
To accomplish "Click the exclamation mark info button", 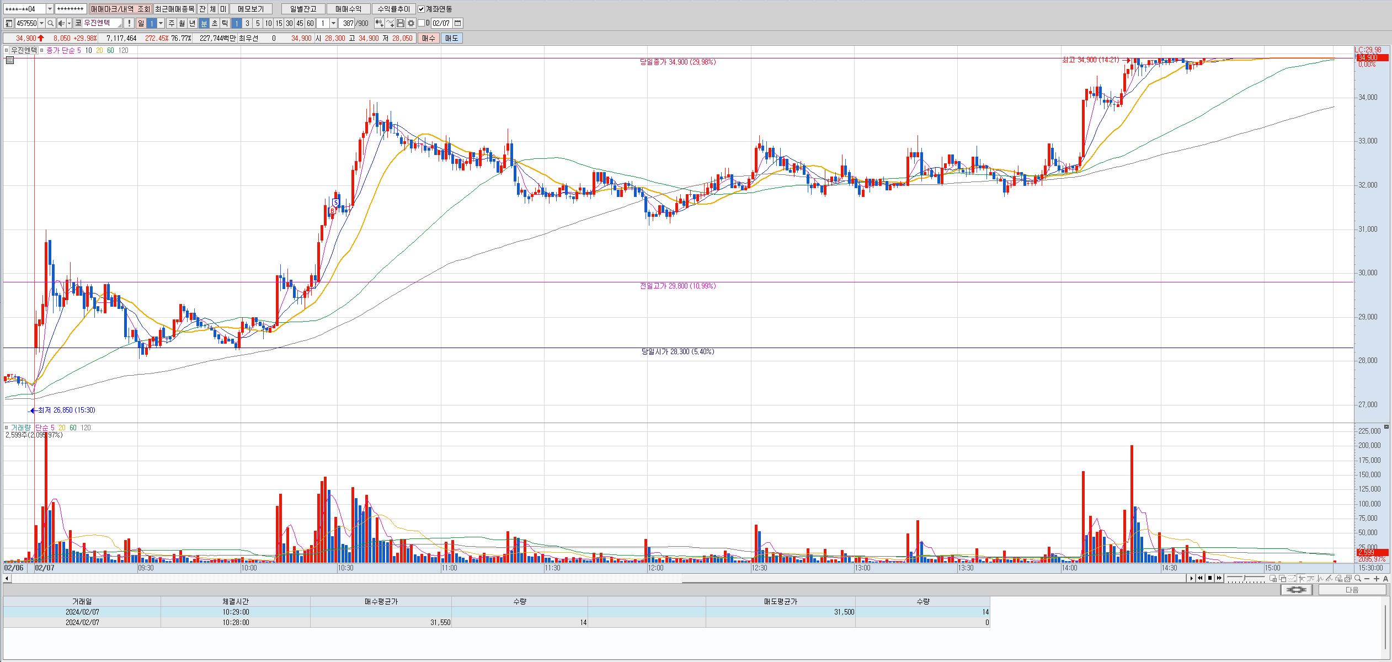I will tap(129, 23).
